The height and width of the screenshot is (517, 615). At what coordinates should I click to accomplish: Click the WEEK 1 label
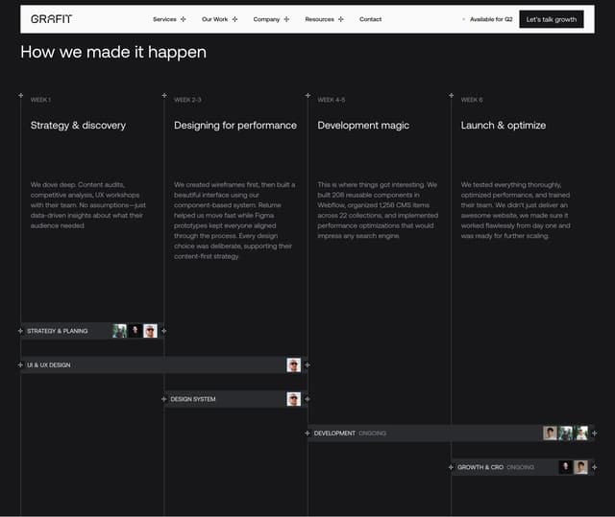(40, 100)
